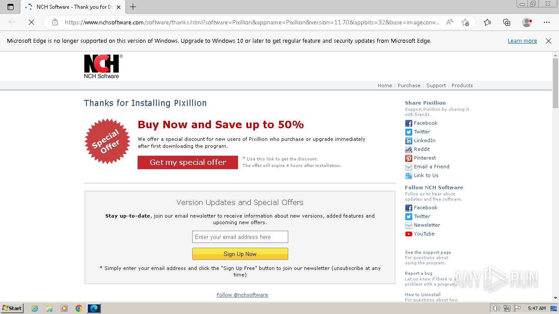Open the Follow @nchsoftware link
The width and height of the screenshot is (559, 314).
pos(242,295)
